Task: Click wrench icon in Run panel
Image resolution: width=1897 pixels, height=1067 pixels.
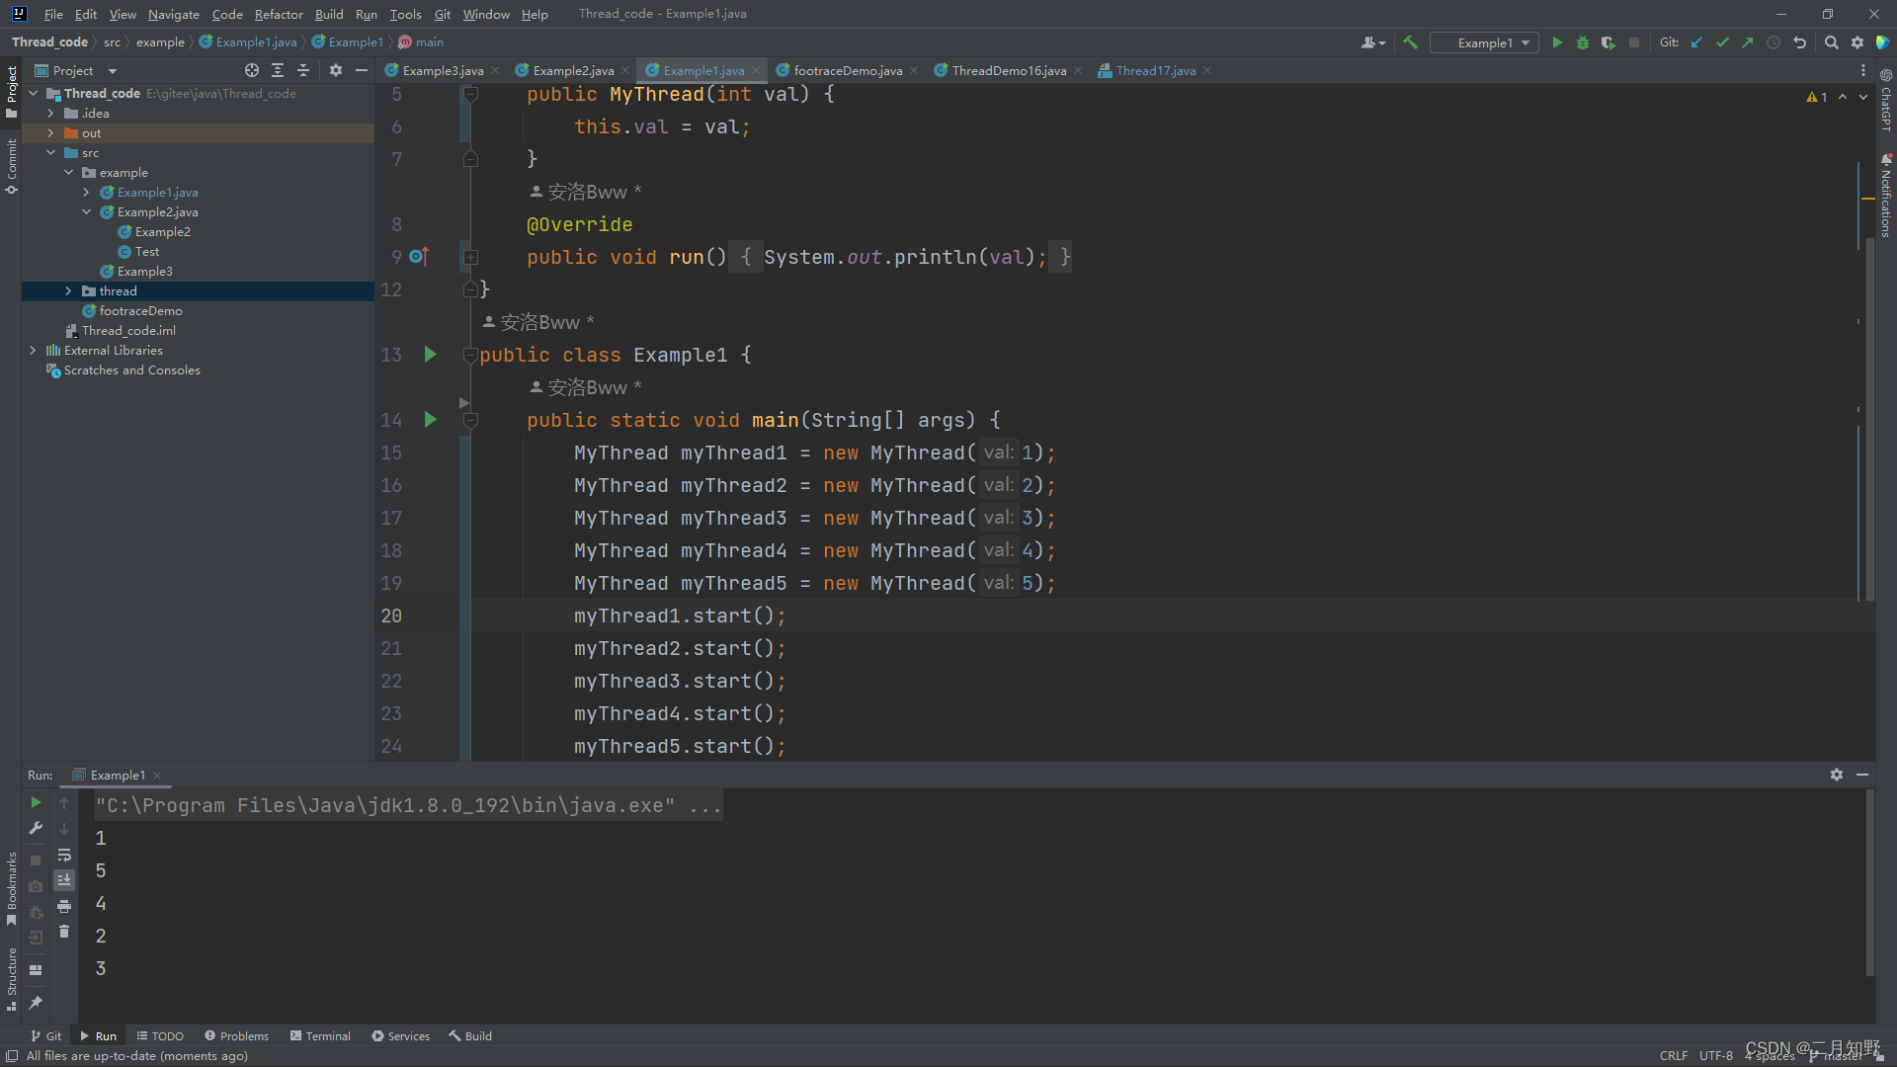Action: click(x=36, y=828)
